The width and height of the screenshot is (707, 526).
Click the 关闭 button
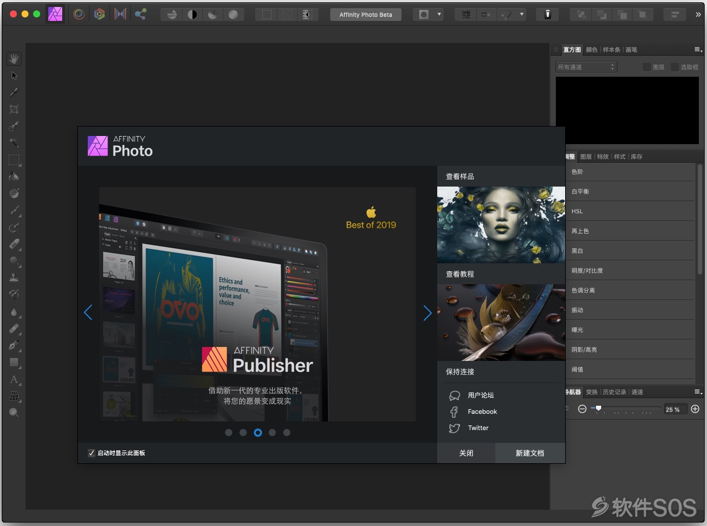(x=466, y=453)
